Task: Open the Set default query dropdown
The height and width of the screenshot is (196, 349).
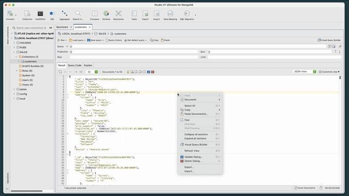Action: (x=146, y=40)
